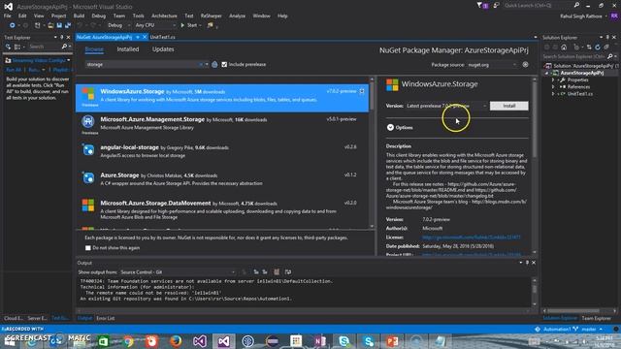Click the Test Explorer group-by icon
Image resolution: width=621 pixels, height=349 pixels.
tap(17, 47)
